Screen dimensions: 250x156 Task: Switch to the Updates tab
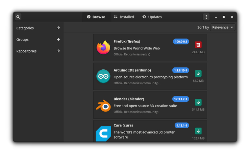coord(152,17)
